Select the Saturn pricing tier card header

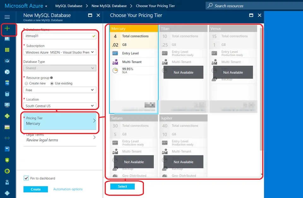tap(134, 118)
